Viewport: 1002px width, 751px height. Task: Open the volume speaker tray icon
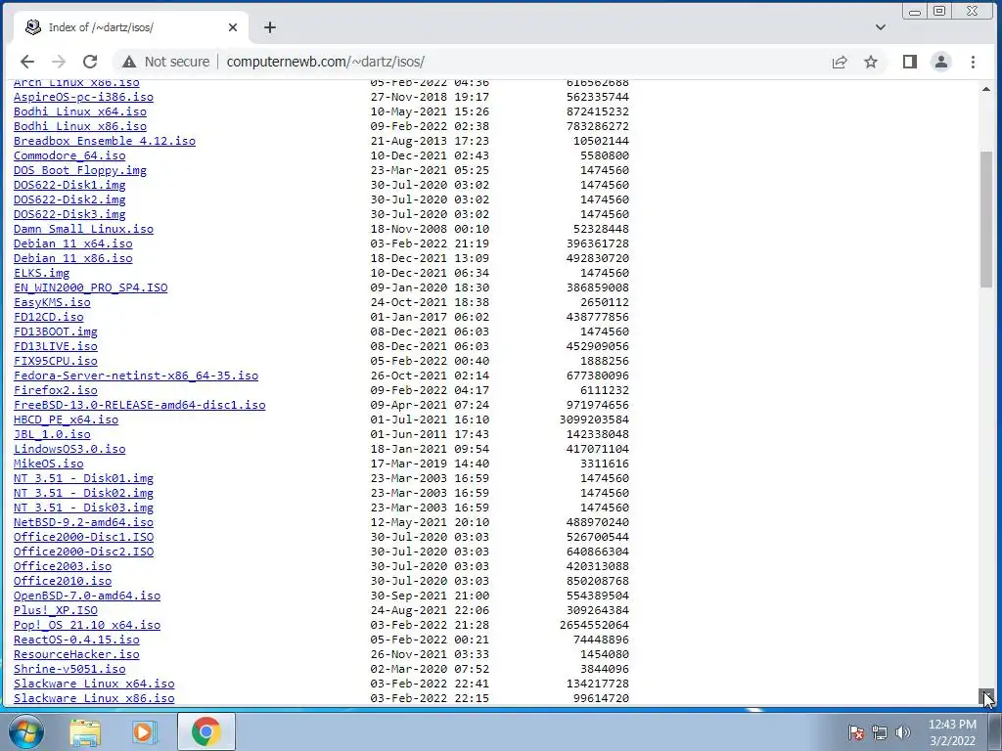(x=903, y=732)
